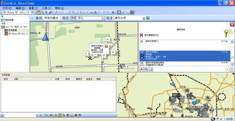Go to next results page arrow
The height and width of the screenshot is (121, 235).
(x=232, y=69)
